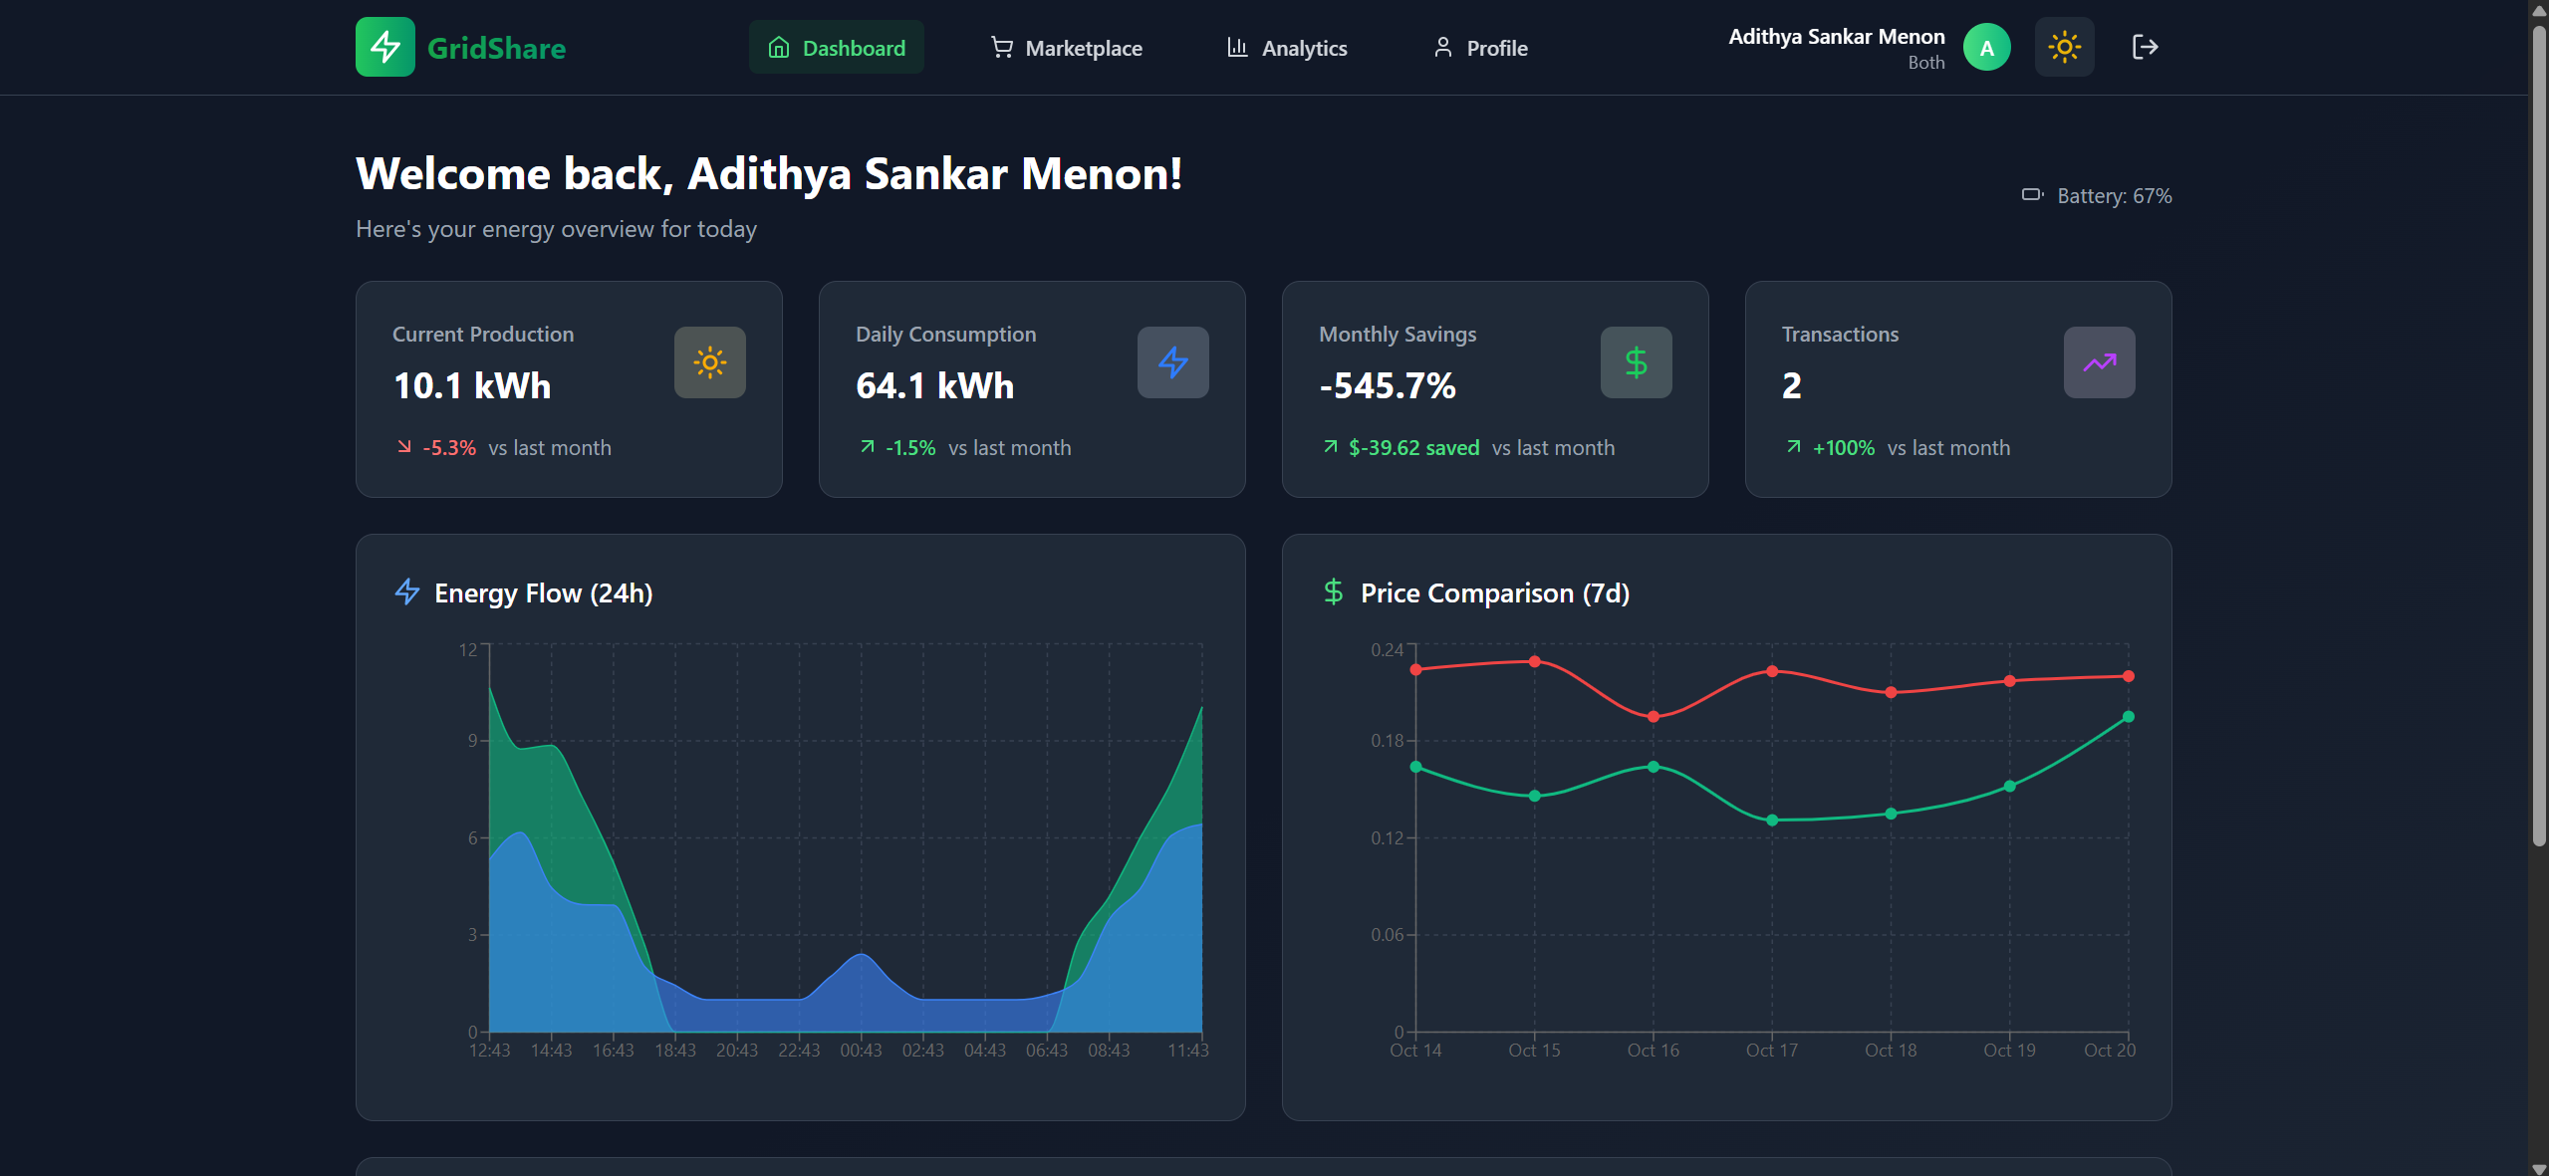Click the battery icon near Battery: 67%

coord(2032,194)
